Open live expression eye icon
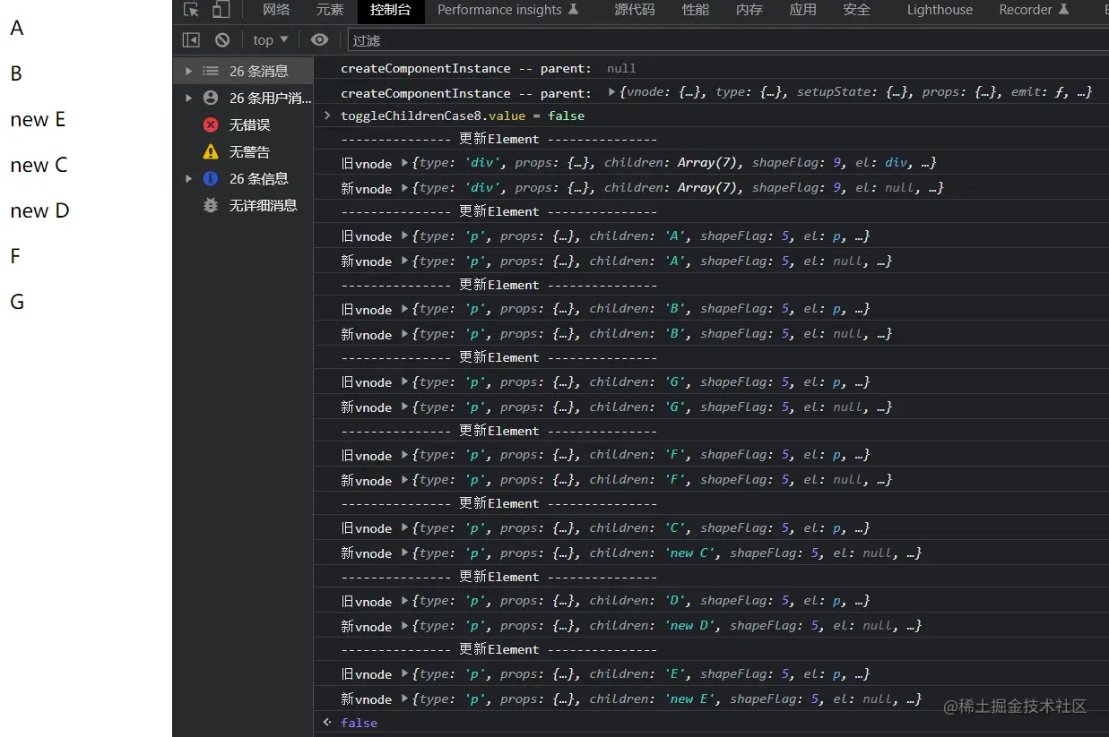 (x=319, y=39)
